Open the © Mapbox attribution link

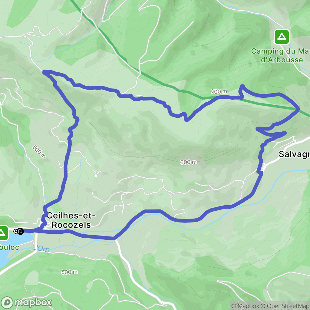tap(245, 306)
